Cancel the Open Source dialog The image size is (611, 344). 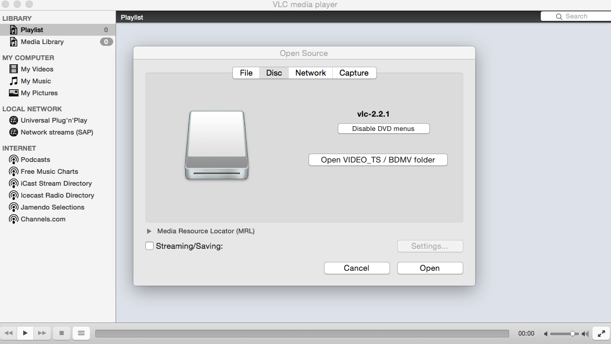357,268
